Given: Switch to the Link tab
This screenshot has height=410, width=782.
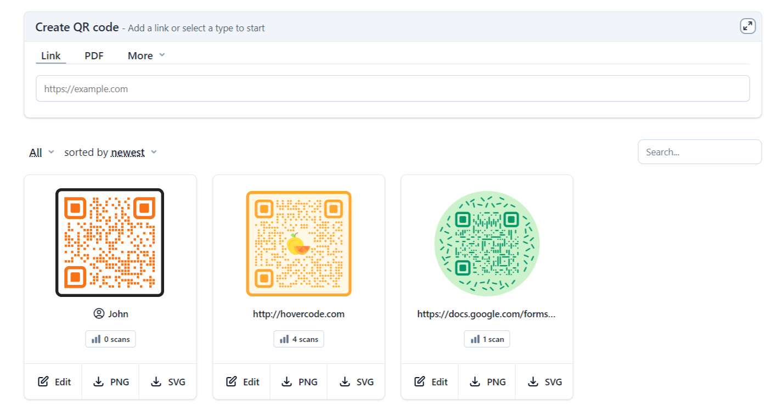Looking at the screenshot, I should click(51, 55).
